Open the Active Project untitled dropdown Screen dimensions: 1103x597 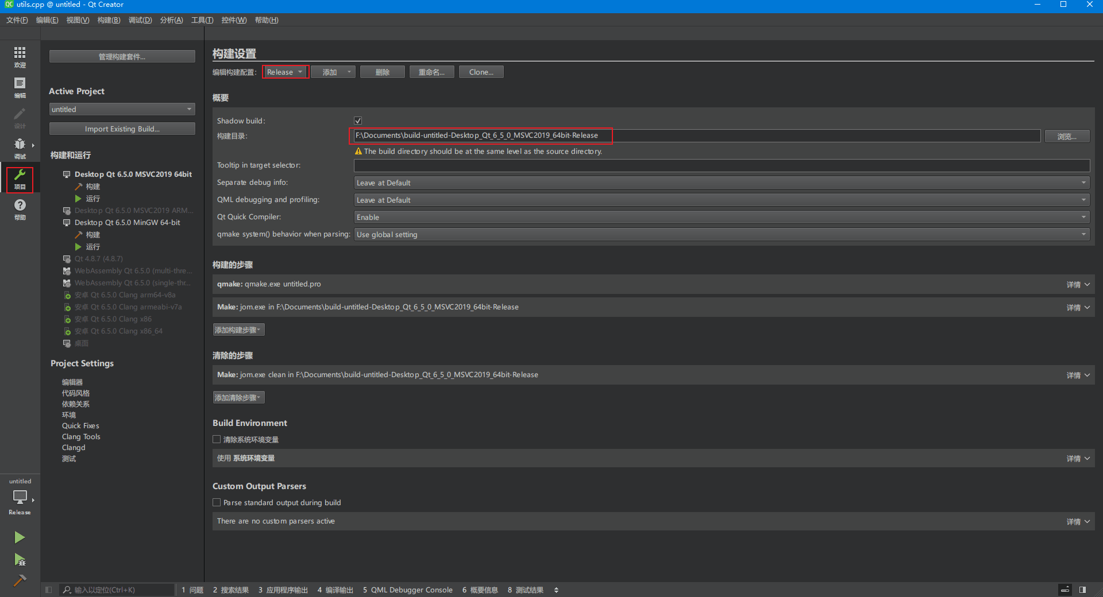coord(122,109)
